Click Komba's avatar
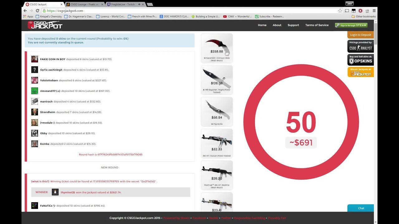399x224 pixels. (x=35, y=144)
